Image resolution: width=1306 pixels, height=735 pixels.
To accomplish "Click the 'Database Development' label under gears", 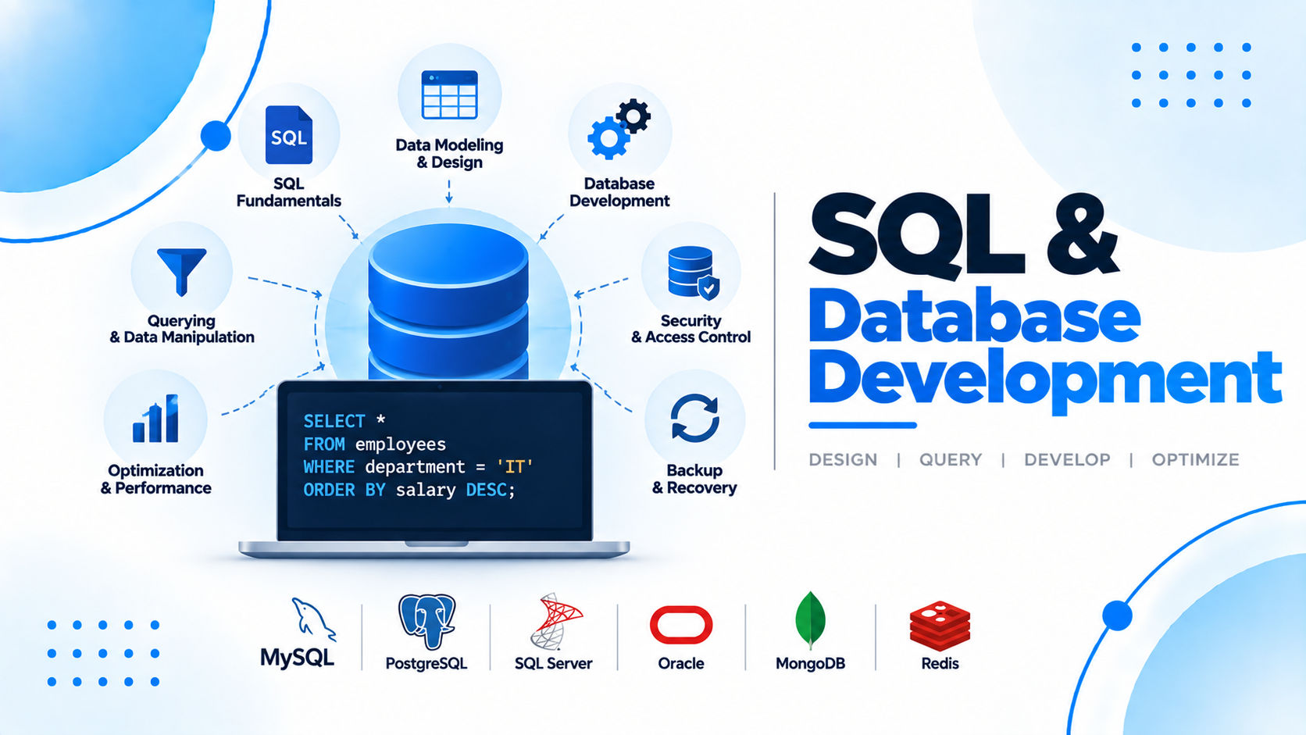I will point(619,192).
